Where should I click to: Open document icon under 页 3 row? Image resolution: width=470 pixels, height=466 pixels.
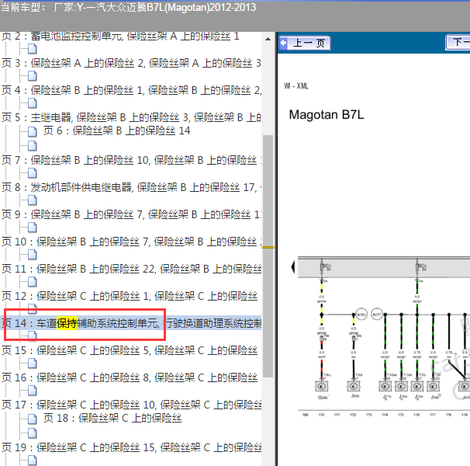[33, 76]
